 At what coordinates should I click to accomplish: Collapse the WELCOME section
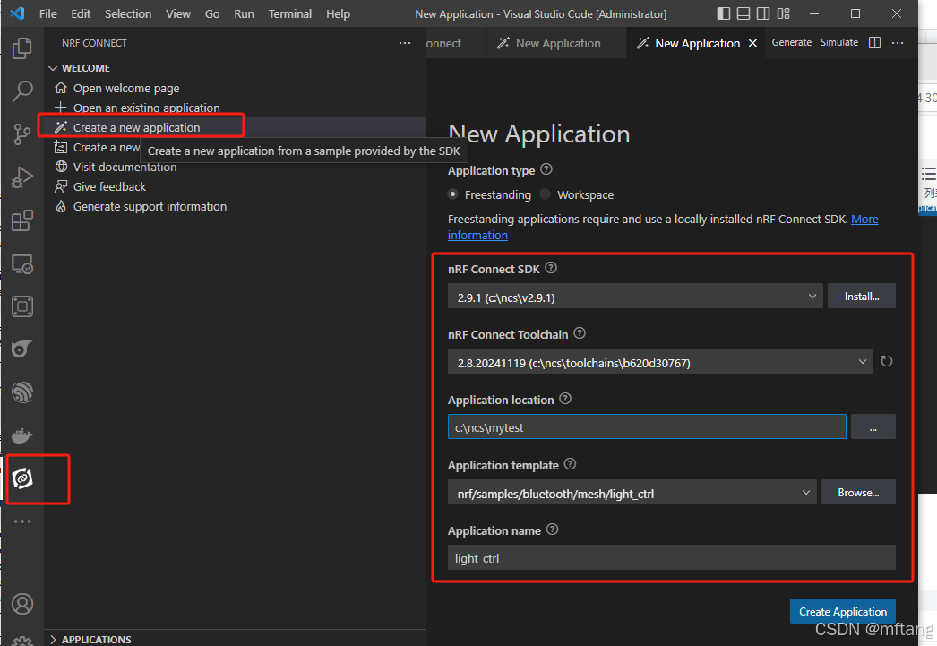(80, 68)
